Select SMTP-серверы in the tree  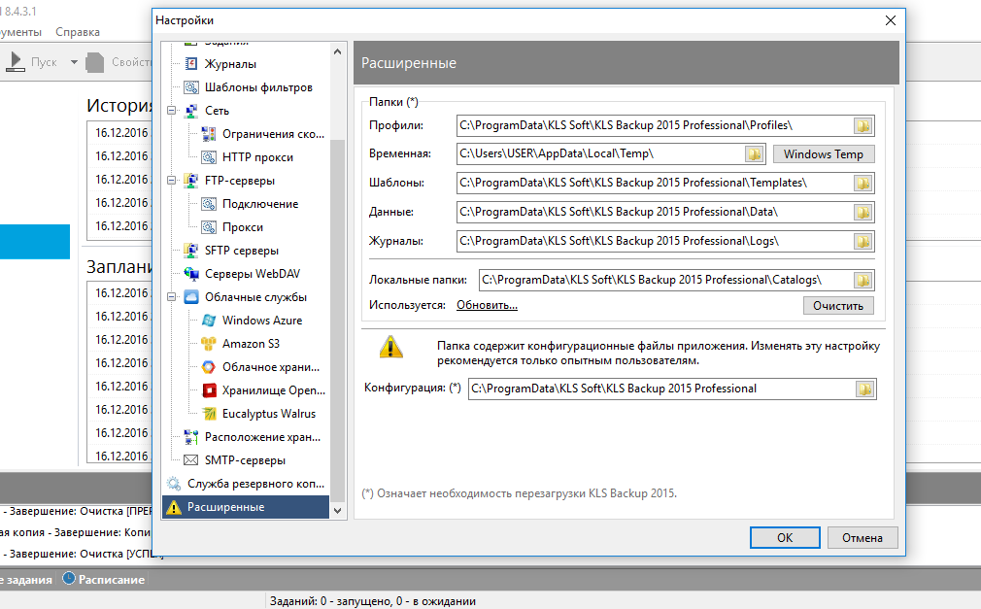245,460
